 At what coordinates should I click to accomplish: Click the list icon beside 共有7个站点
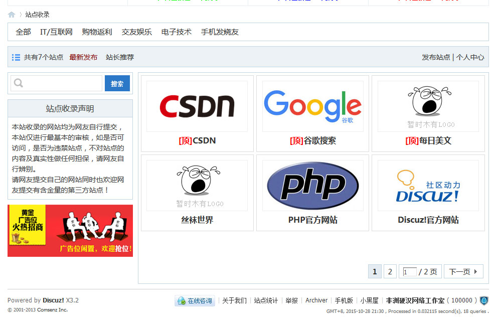point(16,57)
